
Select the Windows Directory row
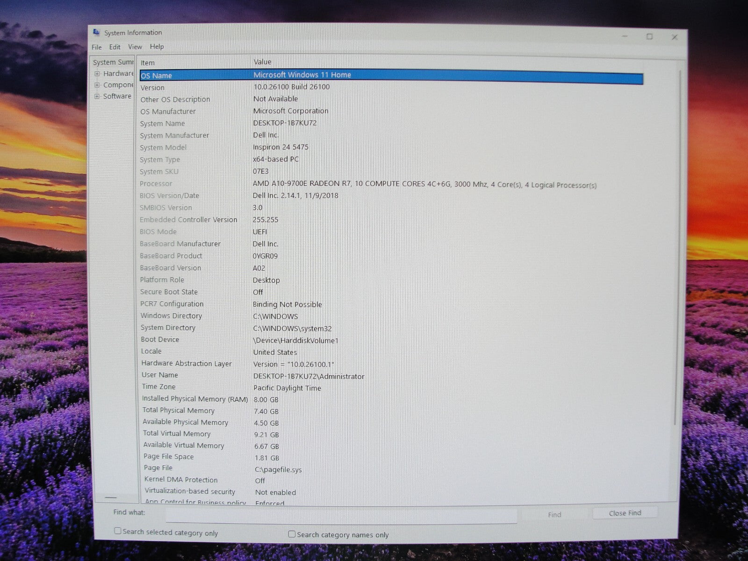(x=391, y=316)
